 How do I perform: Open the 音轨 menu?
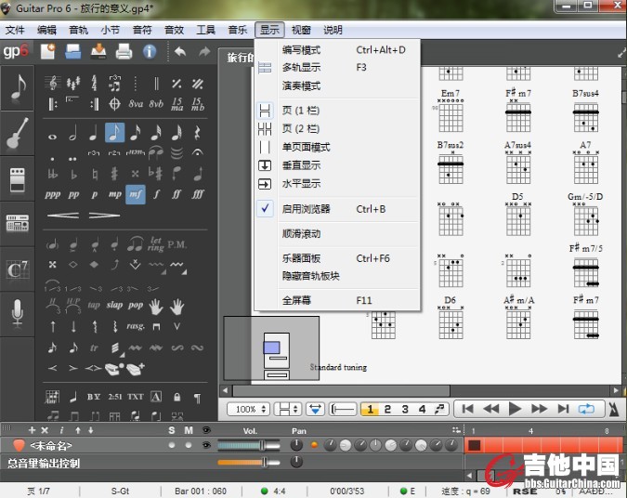coord(79,30)
